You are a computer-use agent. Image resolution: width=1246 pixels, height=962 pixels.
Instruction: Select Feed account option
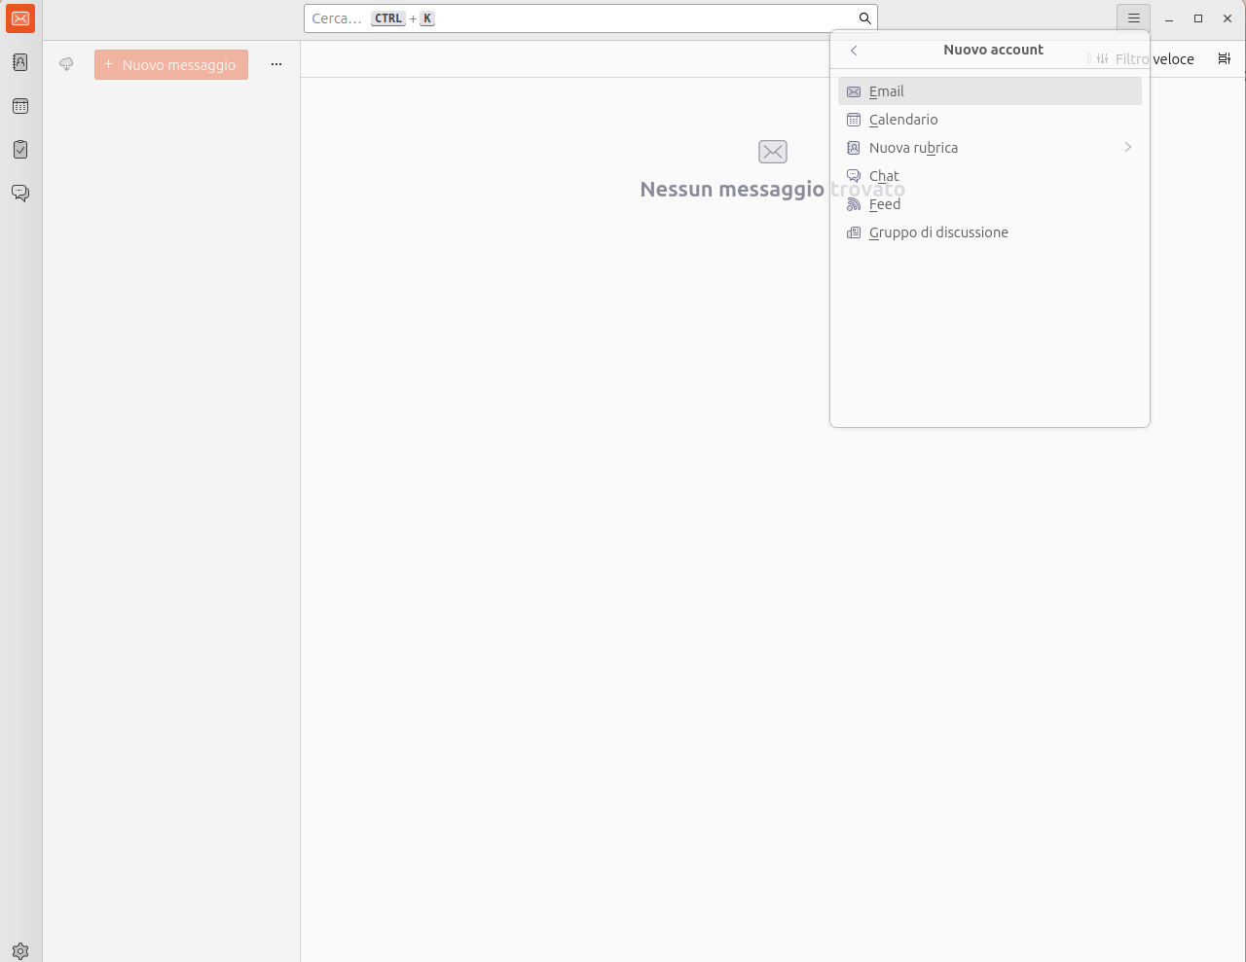884,204
